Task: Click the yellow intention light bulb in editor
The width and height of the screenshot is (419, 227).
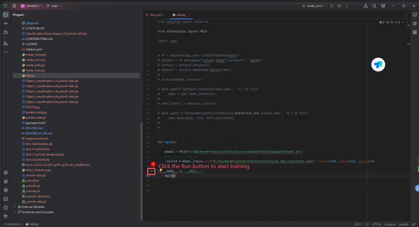Action: 161,170
